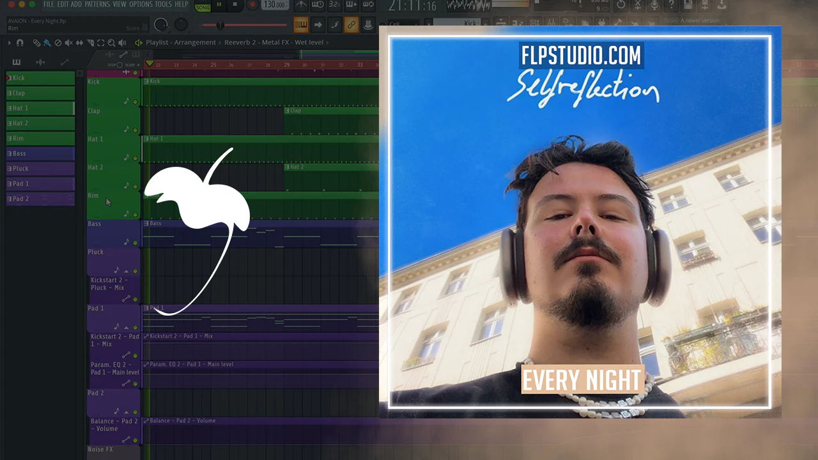Screen dimensions: 818x460
Task: Open the Playlist - Arrangement selector
Action: click(x=181, y=43)
